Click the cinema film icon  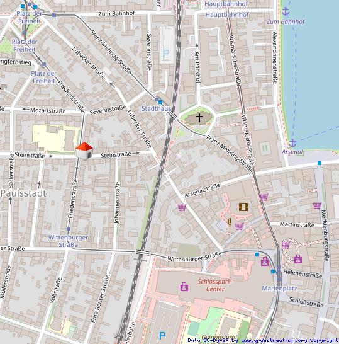[x=243, y=207]
